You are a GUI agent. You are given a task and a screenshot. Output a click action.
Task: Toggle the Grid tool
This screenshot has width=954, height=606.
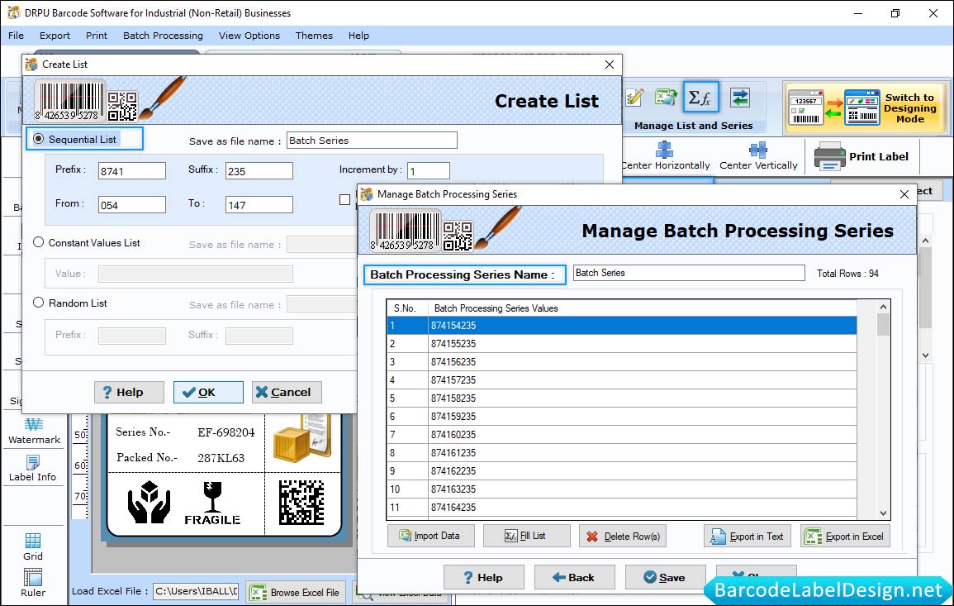[x=33, y=546]
